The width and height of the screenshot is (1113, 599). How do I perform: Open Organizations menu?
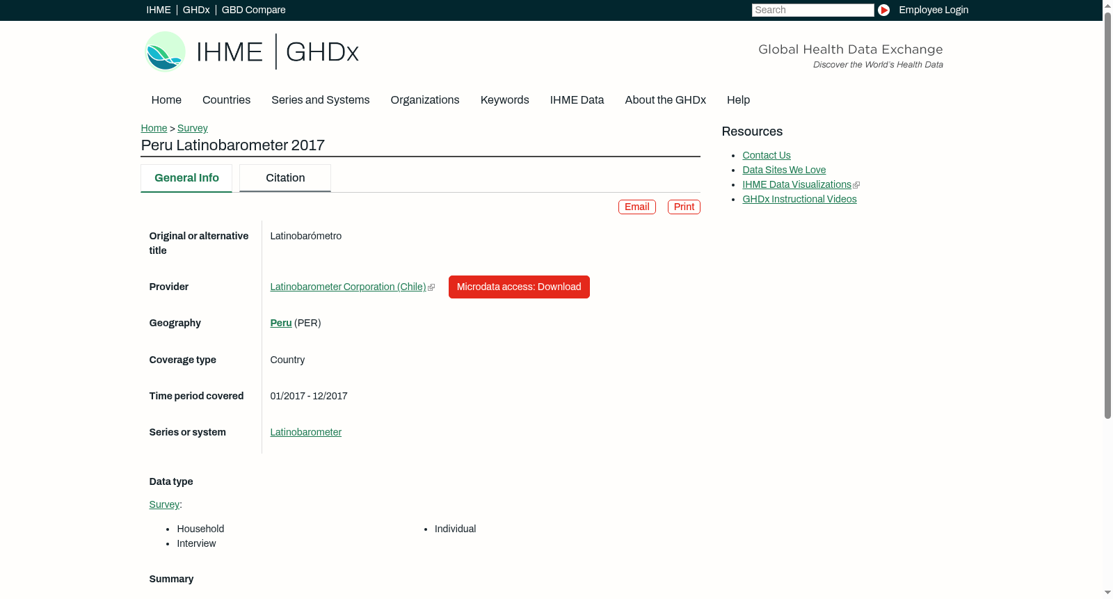click(425, 99)
